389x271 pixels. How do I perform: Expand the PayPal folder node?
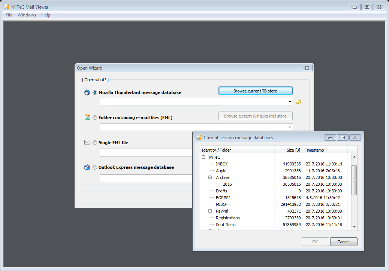click(210, 211)
